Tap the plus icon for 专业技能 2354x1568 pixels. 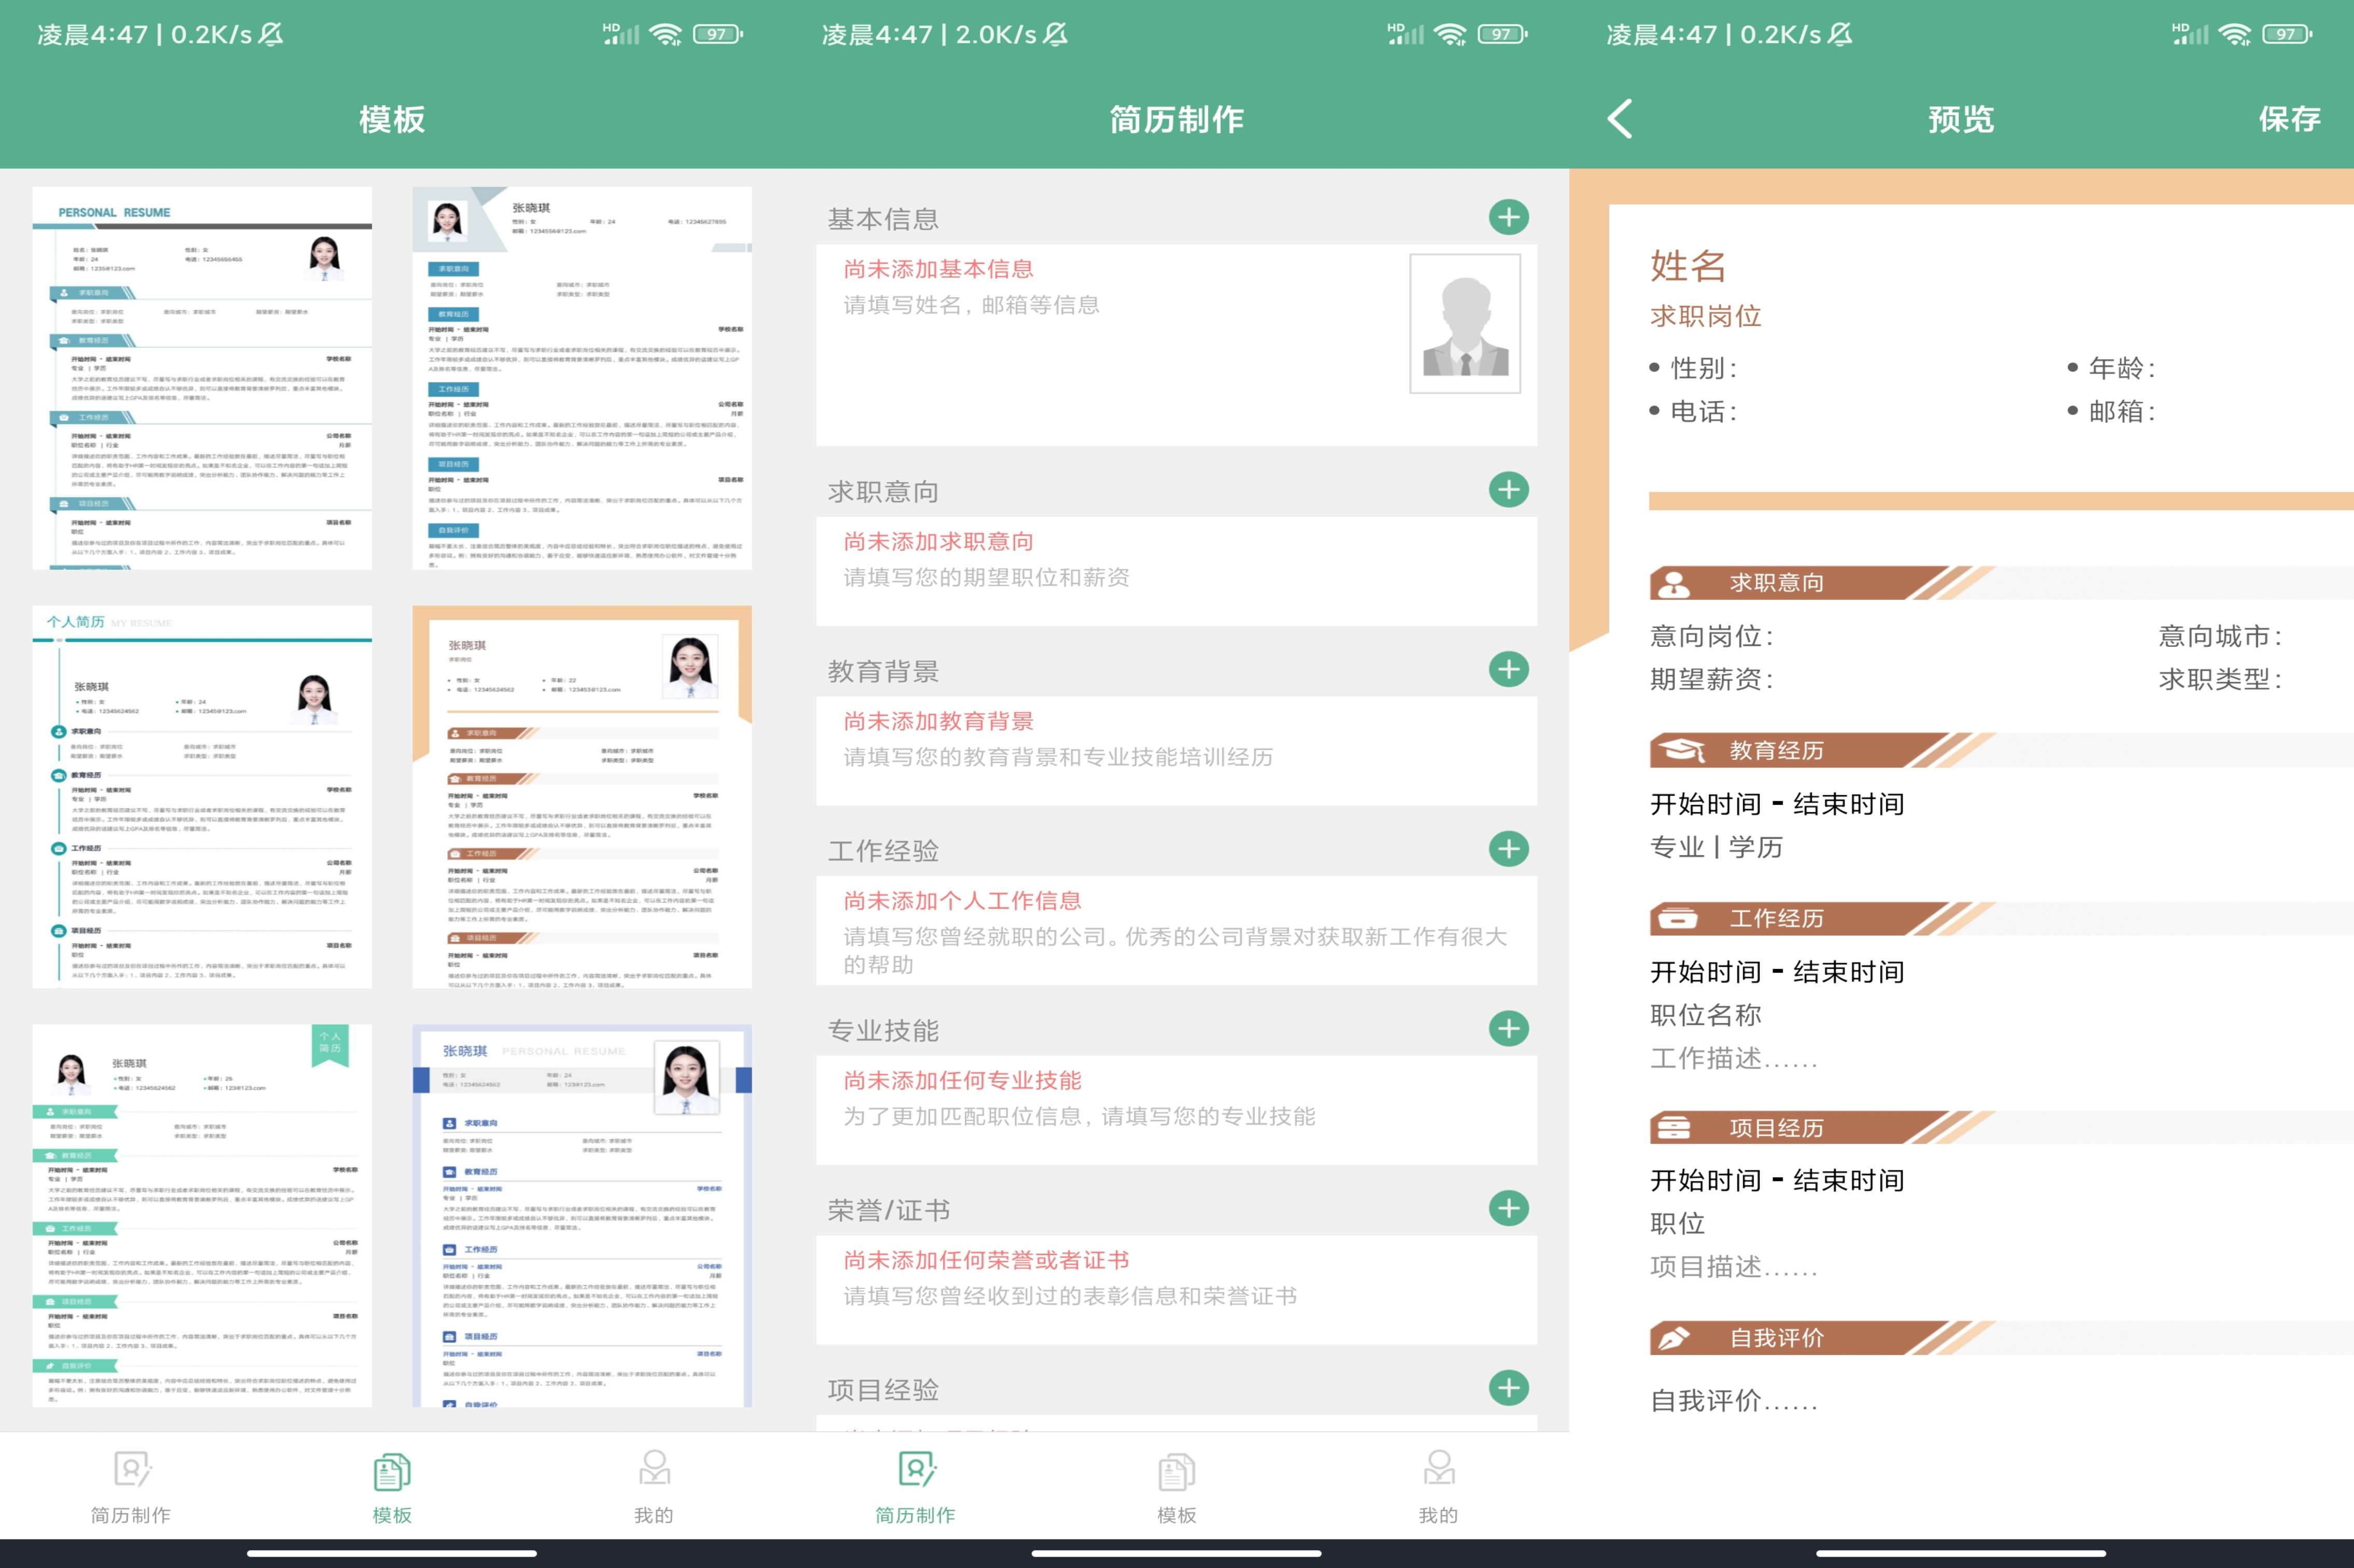[x=1508, y=1028]
